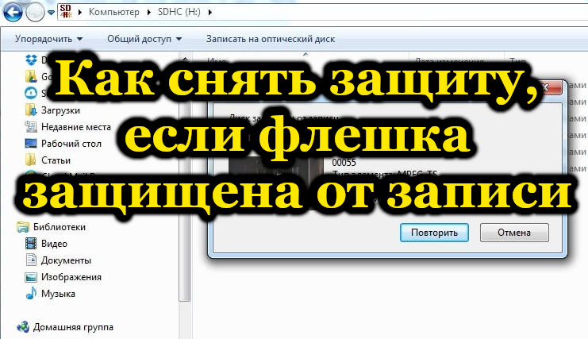The image size is (588, 339).
Task: Click the SD card icon in address bar
Action: click(69, 13)
